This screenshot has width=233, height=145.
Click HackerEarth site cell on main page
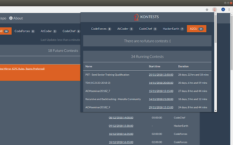point(181,126)
